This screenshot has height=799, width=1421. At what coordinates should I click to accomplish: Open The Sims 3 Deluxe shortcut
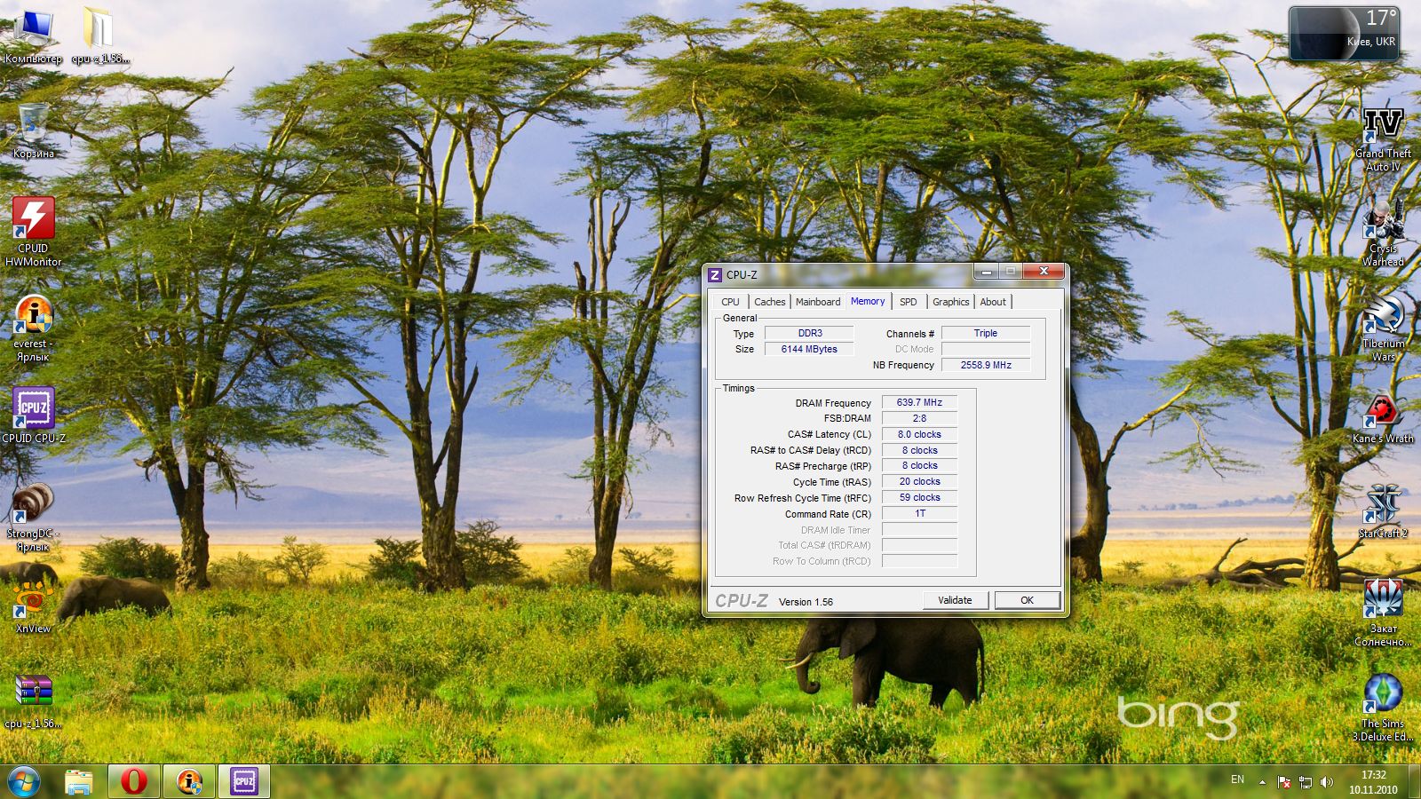pyautogui.click(x=1383, y=694)
